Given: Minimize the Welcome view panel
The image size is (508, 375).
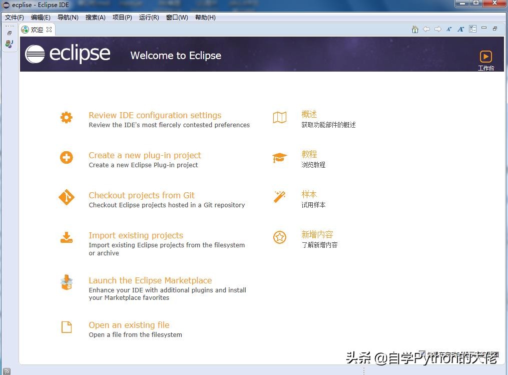Looking at the screenshot, I should (484, 28).
